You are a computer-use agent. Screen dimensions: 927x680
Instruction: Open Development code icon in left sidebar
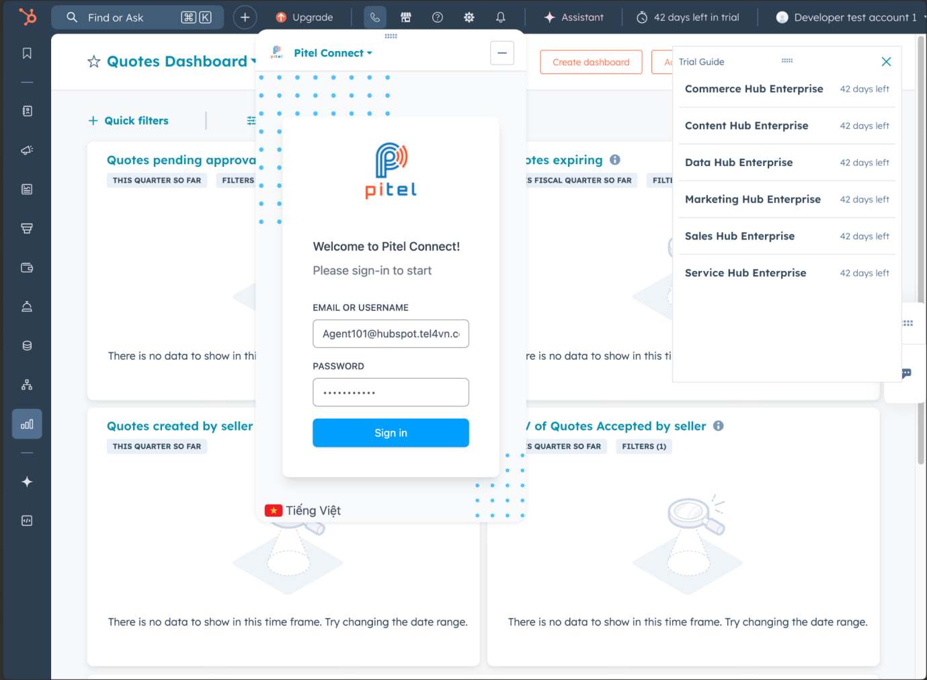click(27, 521)
